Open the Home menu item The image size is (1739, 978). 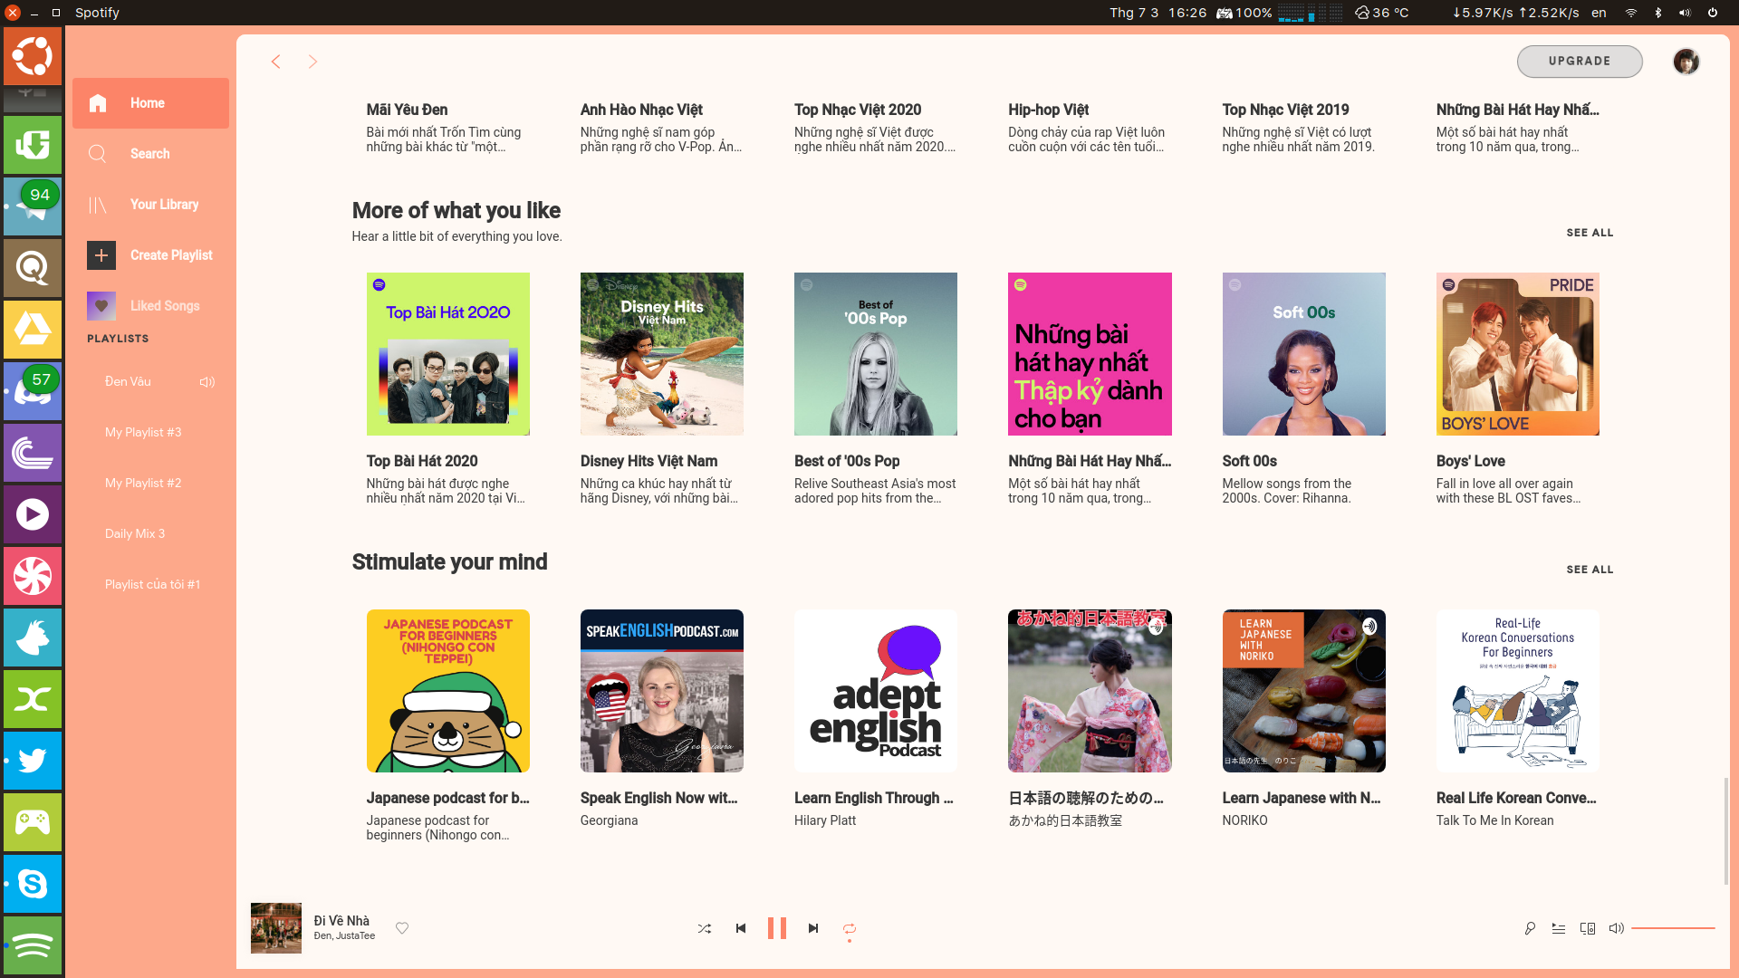150,103
